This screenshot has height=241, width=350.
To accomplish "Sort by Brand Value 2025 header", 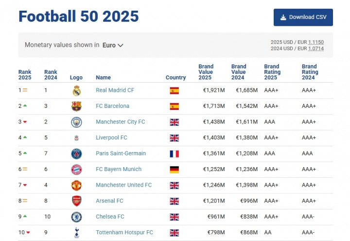I will point(205,72).
